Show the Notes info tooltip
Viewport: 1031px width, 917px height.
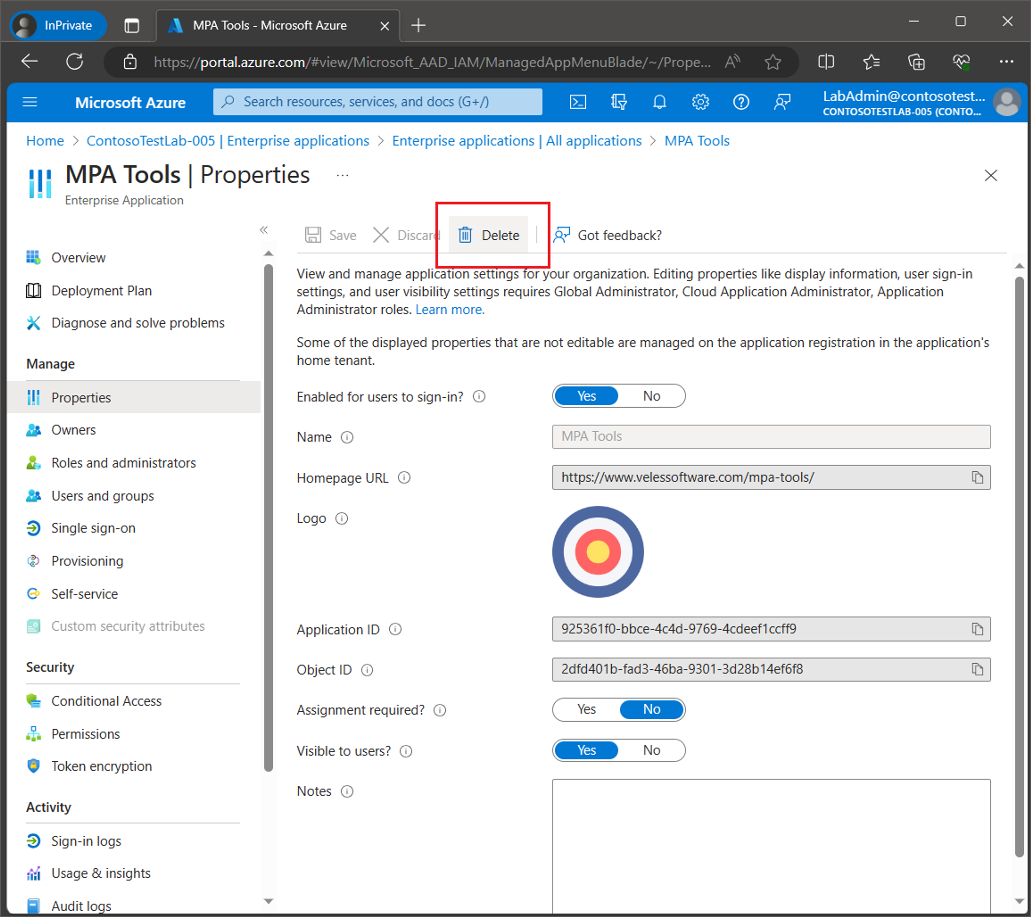coord(347,791)
